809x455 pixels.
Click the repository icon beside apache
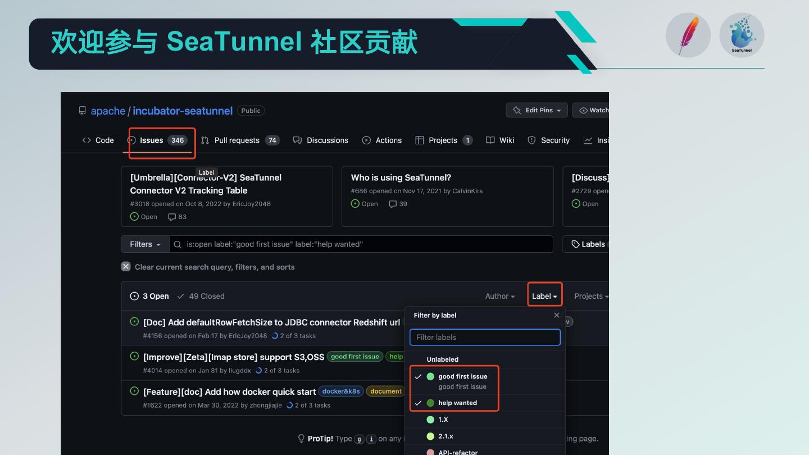coord(83,111)
